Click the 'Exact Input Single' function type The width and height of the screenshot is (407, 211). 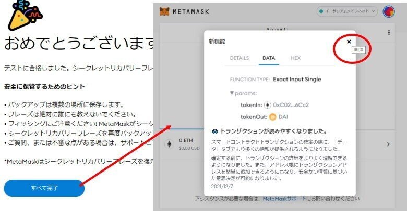[297, 80]
